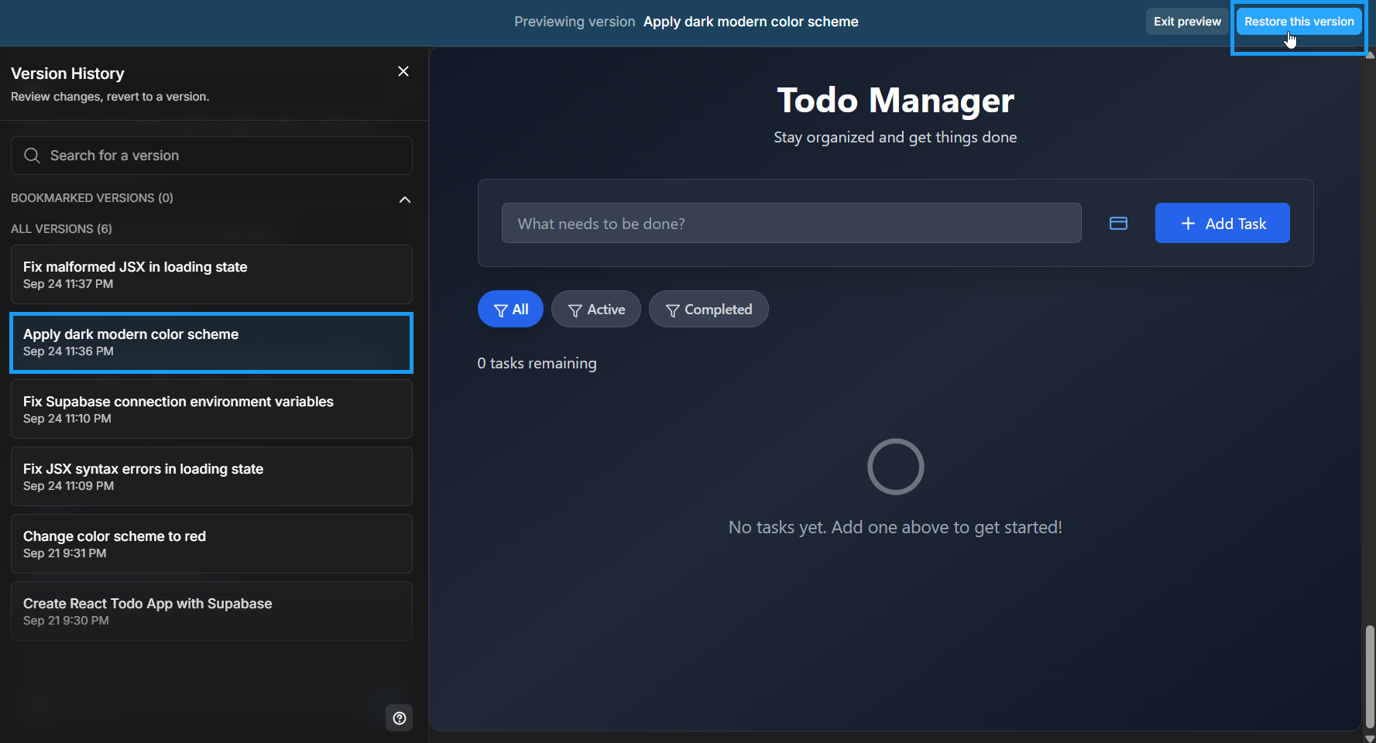
Task: Select the 'Change color scheme to red' version
Action: coord(211,543)
